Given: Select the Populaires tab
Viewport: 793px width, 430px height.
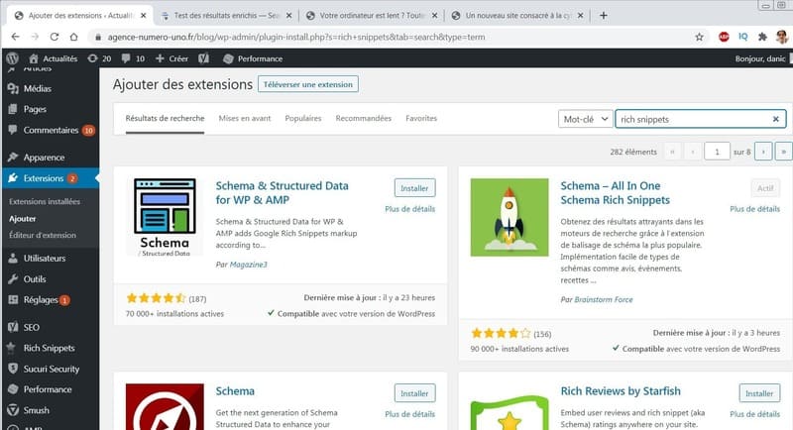Looking at the screenshot, I should (303, 118).
